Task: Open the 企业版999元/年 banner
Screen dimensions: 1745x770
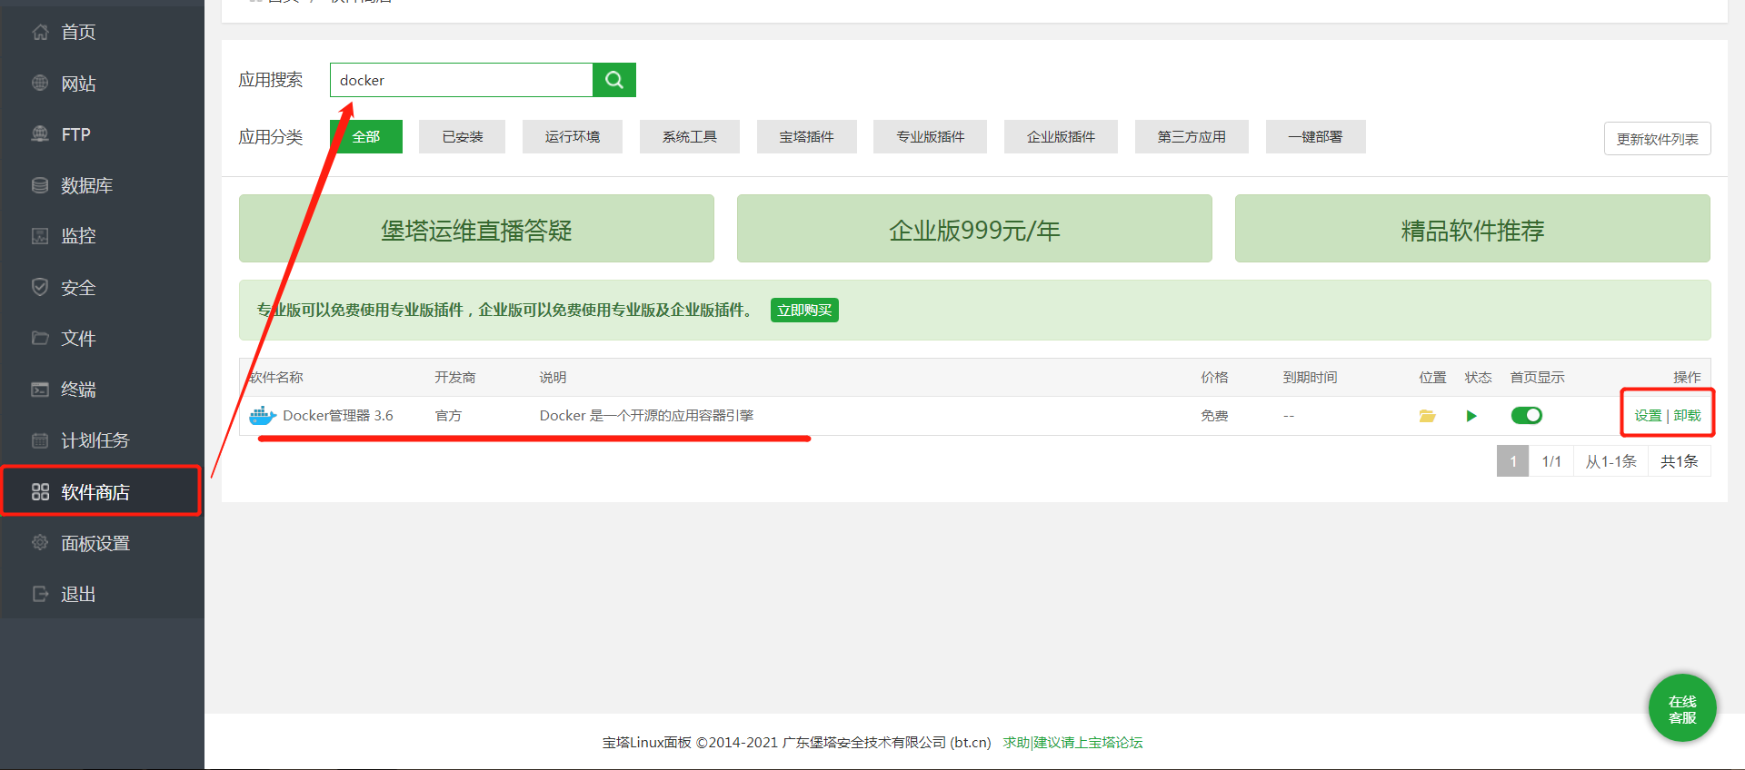Action: click(x=974, y=229)
